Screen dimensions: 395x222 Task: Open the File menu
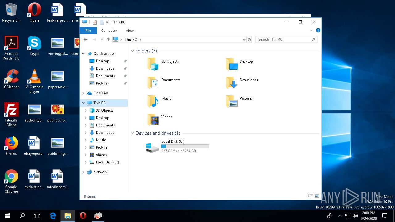[88, 31]
